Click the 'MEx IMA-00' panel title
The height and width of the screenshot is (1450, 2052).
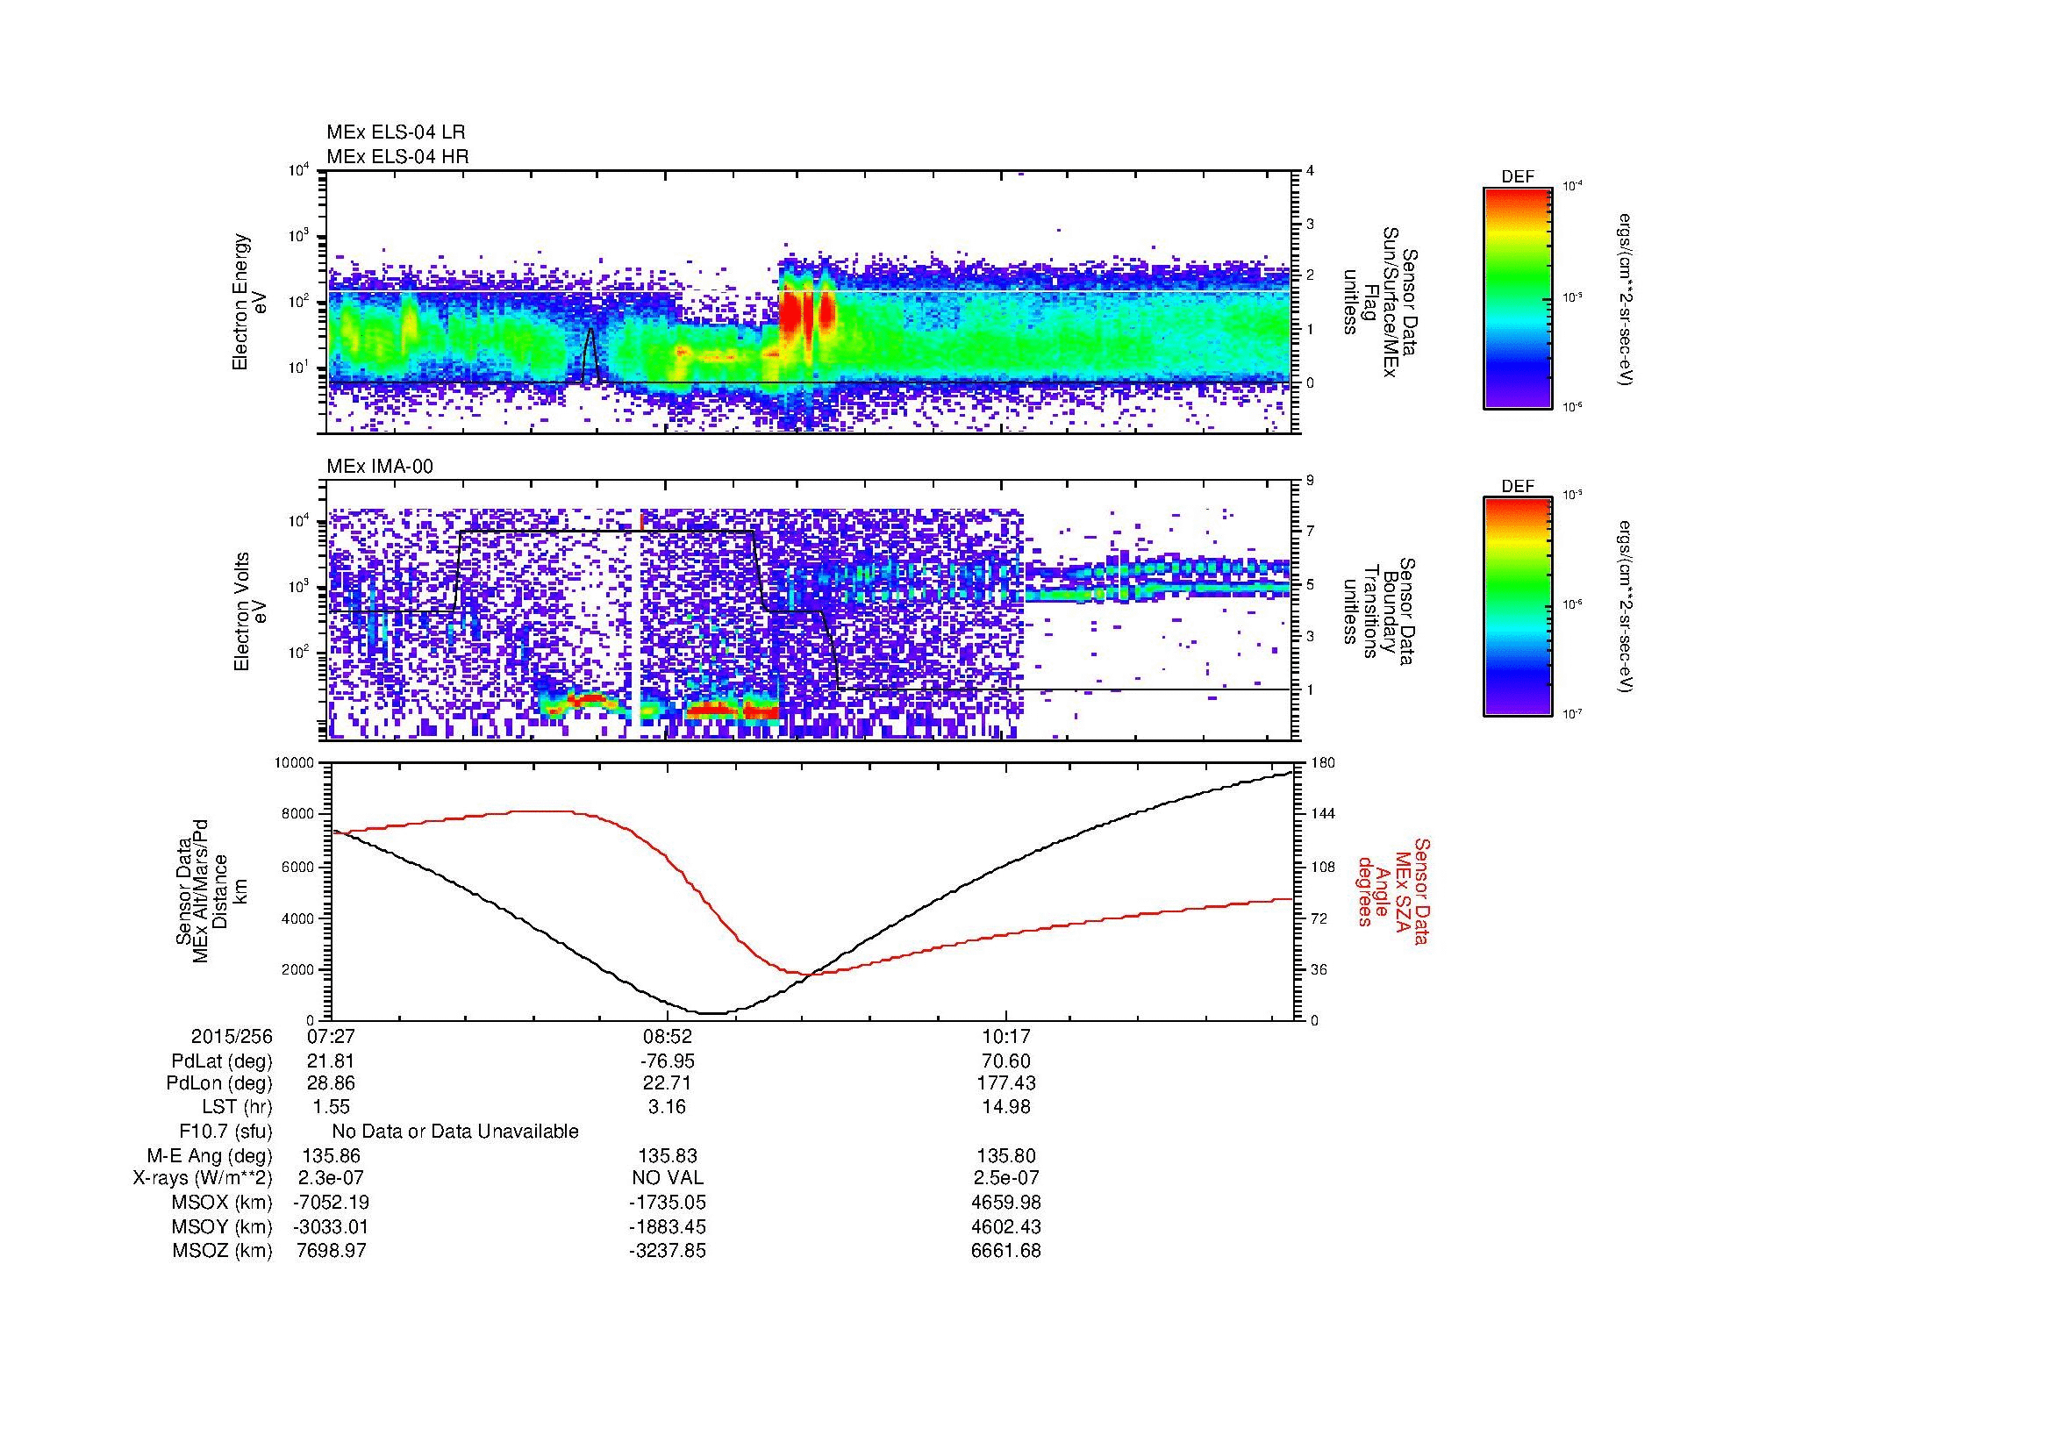point(380,467)
